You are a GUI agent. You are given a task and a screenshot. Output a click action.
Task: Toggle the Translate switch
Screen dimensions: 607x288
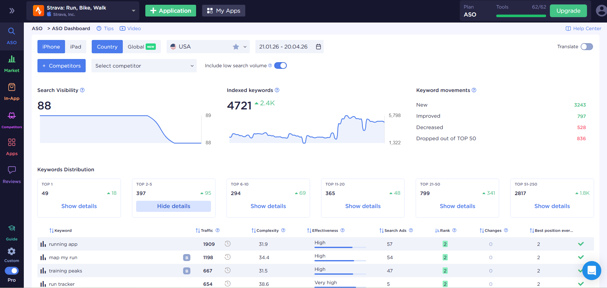click(x=586, y=47)
